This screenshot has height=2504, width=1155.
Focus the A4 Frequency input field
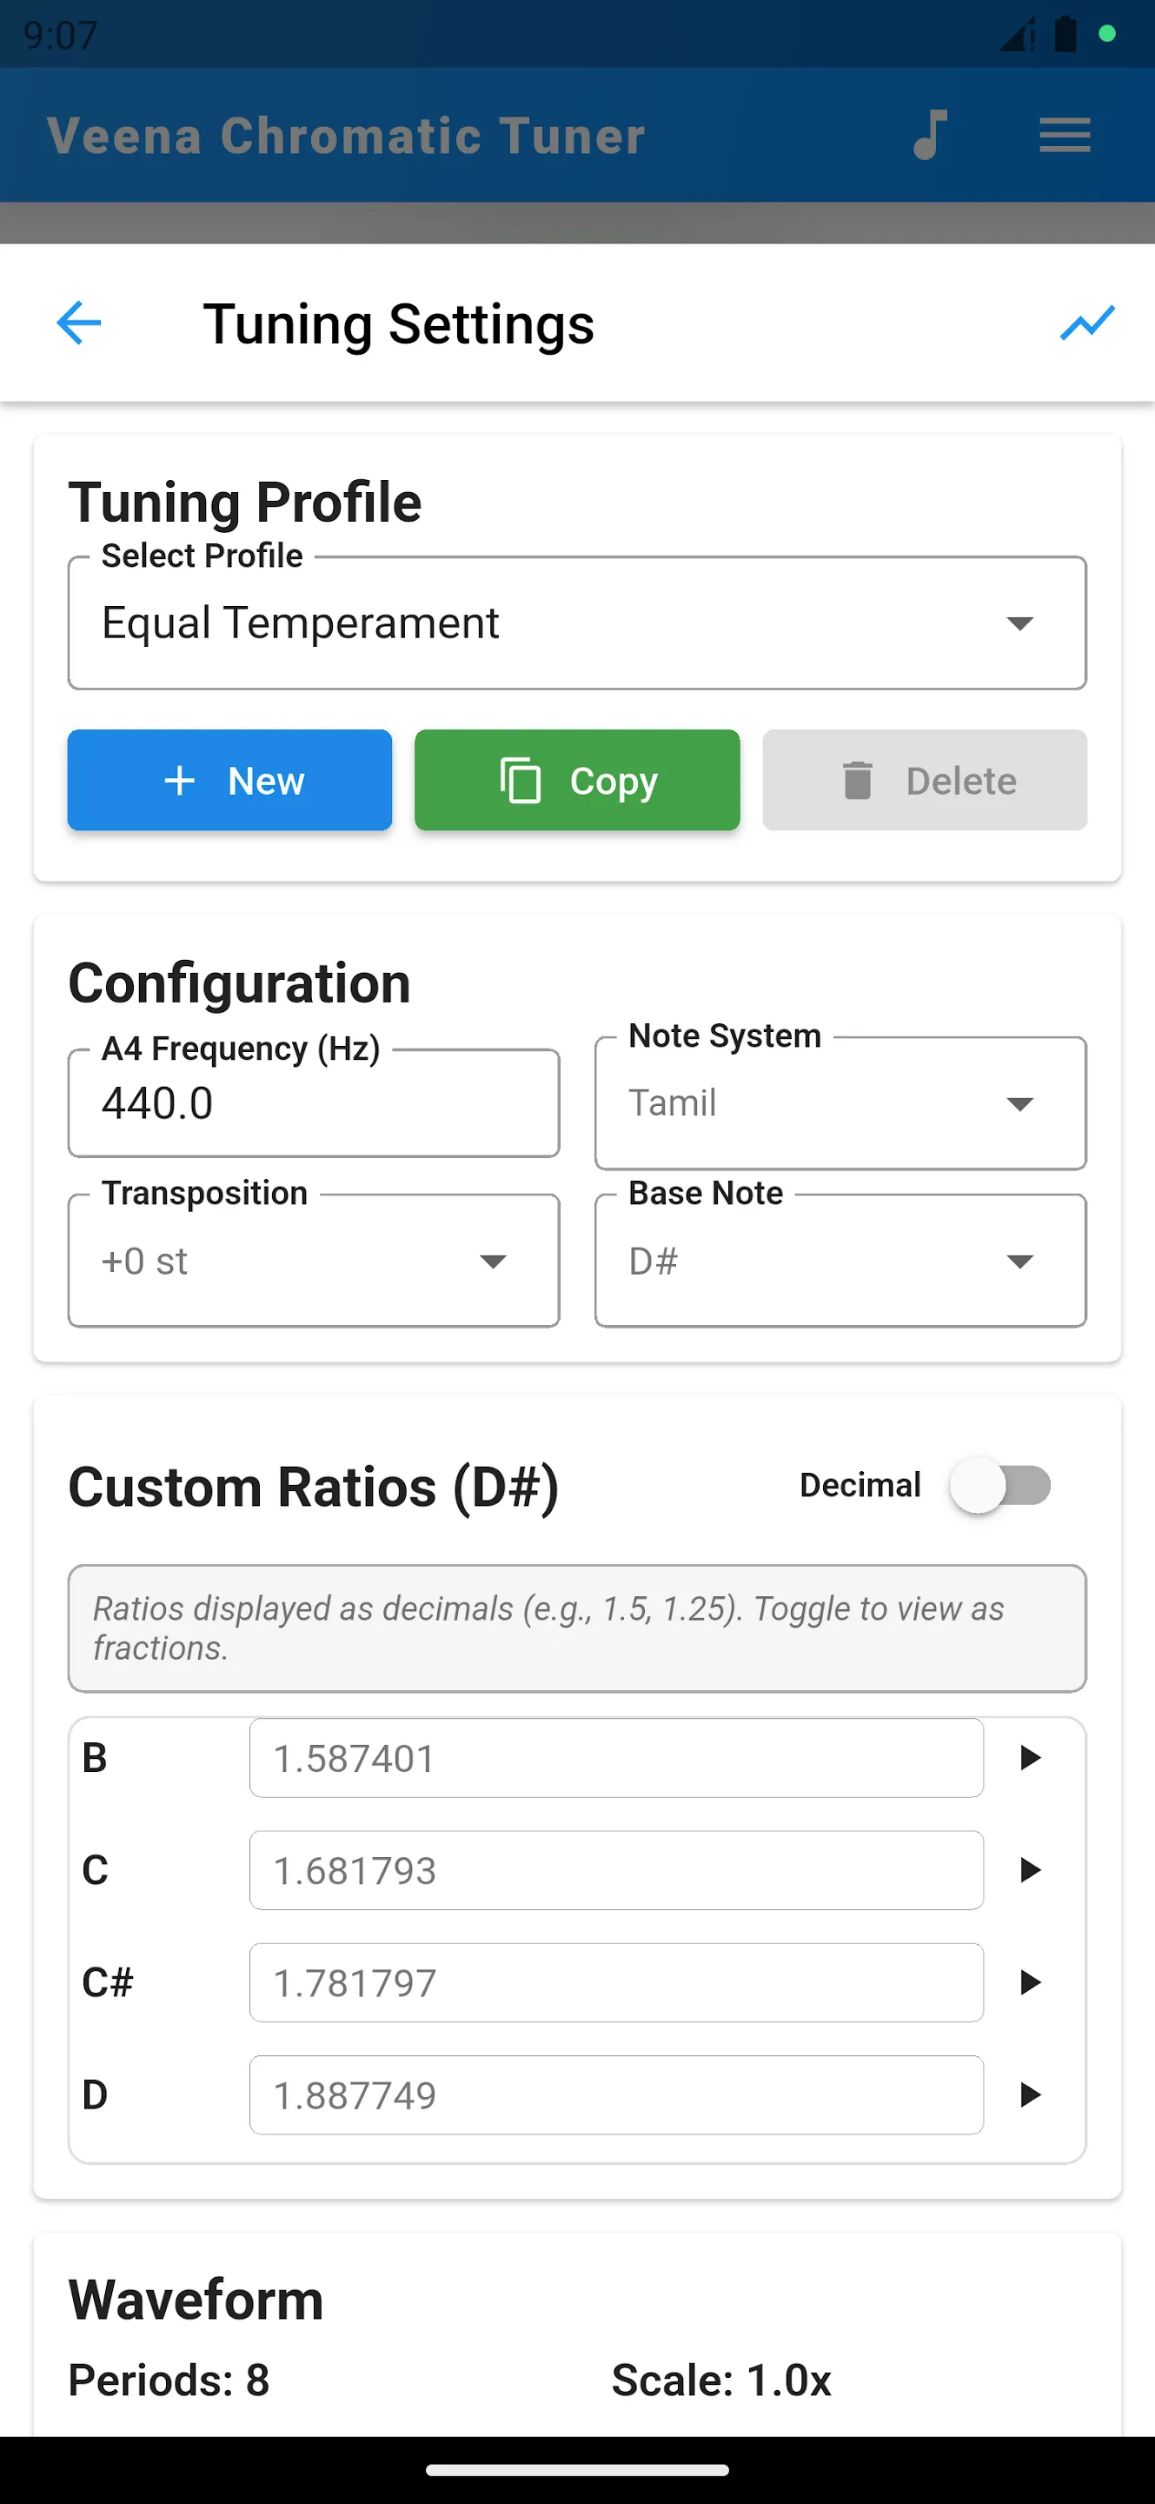tap(314, 1104)
